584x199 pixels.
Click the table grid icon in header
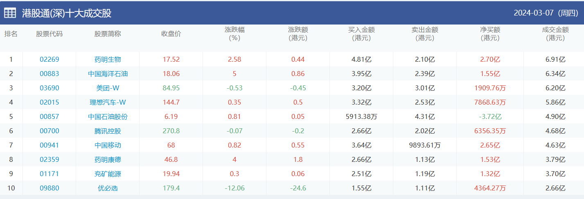tap(10, 13)
